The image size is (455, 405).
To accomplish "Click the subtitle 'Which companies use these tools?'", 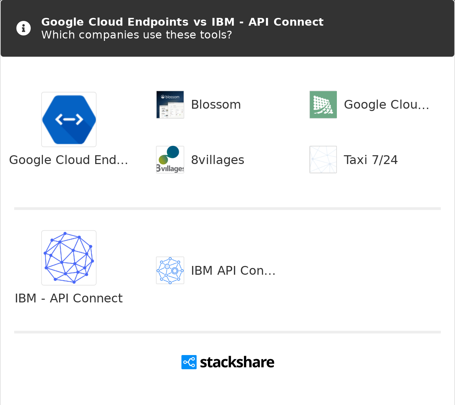I will point(137,35).
